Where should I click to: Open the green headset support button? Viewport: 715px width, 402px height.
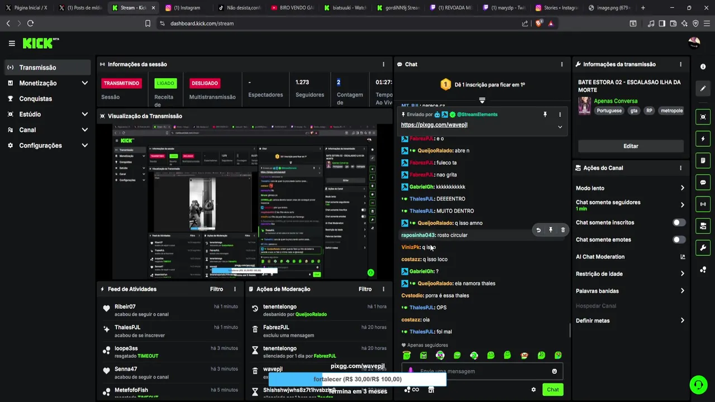pos(698,385)
